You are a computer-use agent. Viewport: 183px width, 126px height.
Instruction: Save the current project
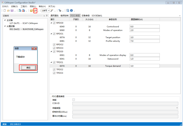tap(12, 11)
